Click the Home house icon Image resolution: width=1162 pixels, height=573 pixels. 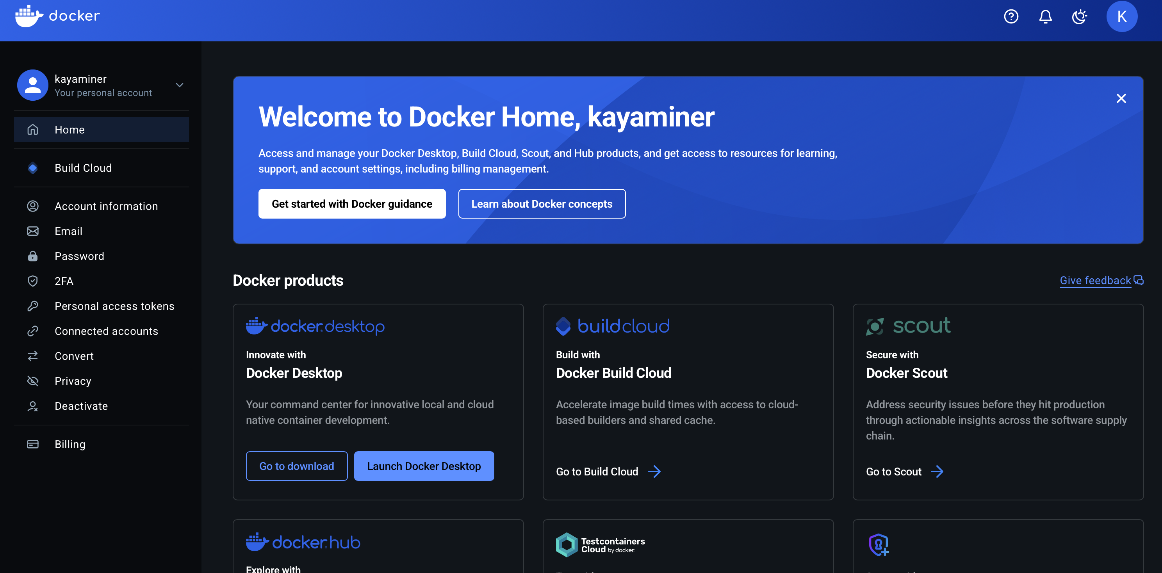(x=32, y=130)
